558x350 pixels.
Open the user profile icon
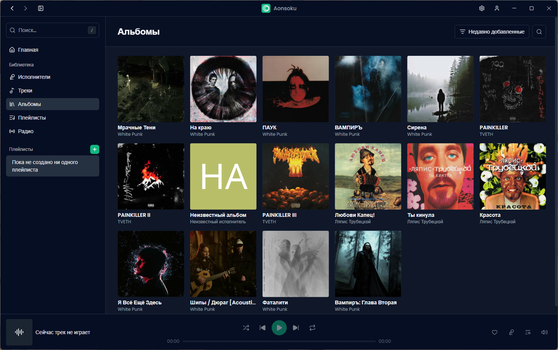(x=497, y=8)
